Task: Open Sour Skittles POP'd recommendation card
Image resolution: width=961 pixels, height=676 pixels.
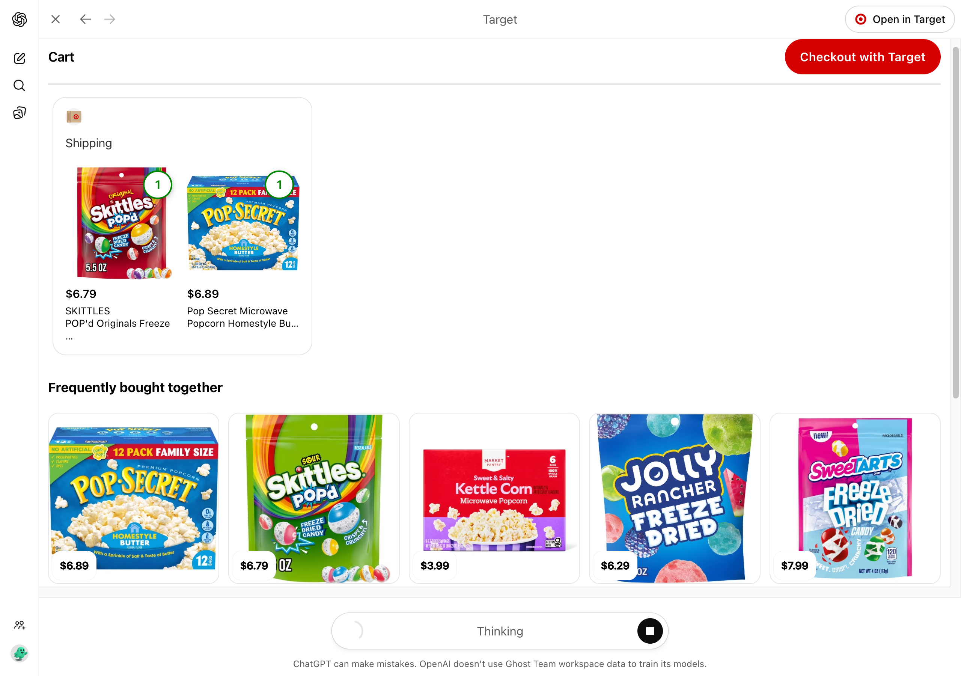Action: click(x=314, y=498)
